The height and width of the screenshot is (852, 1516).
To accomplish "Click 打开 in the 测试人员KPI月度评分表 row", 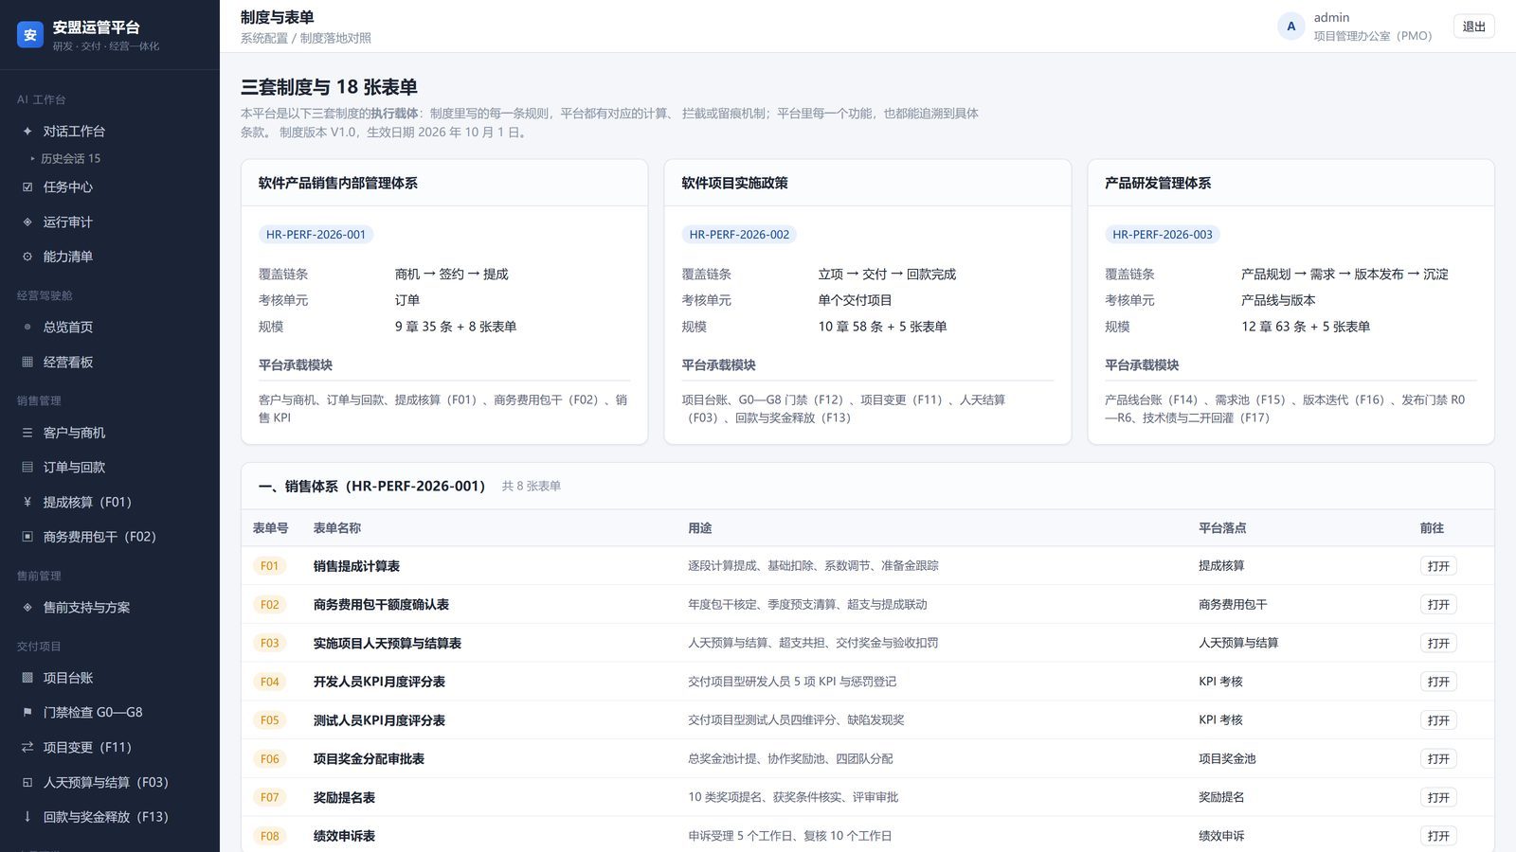I will click(x=1437, y=720).
